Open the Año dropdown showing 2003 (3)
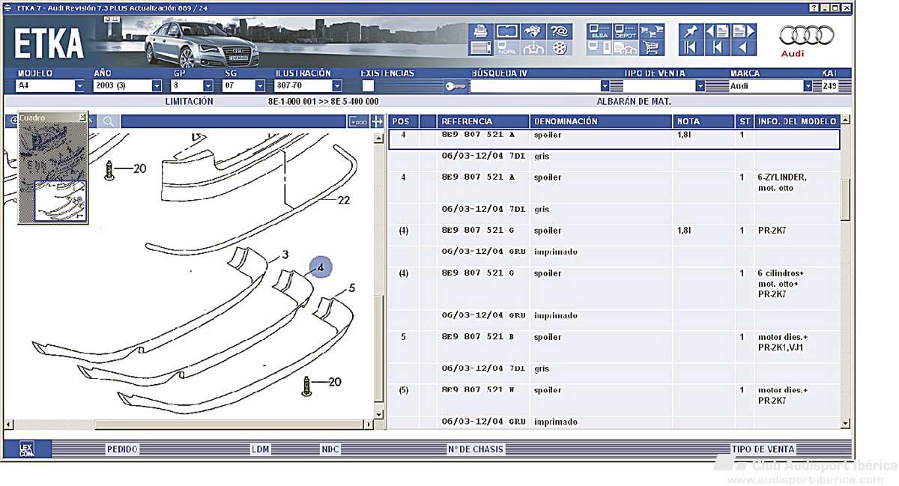This screenshot has height=486, width=899. pyautogui.click(x=157, y=86)
